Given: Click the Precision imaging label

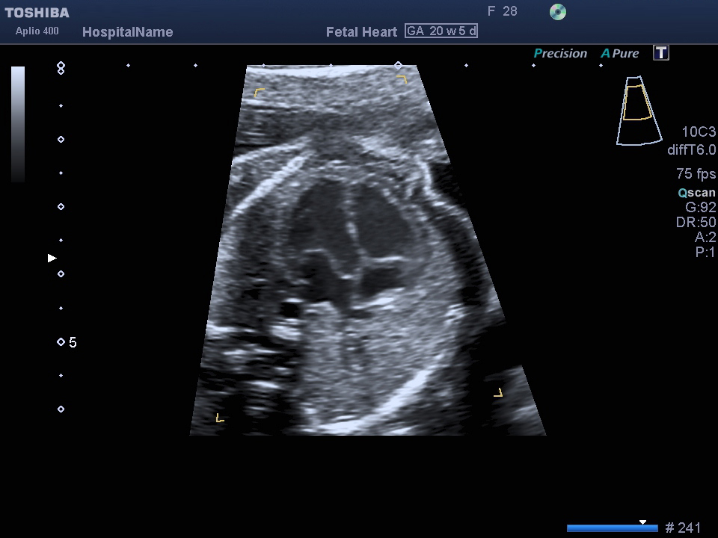Looking at the screenshot, I should click(560, 54).
